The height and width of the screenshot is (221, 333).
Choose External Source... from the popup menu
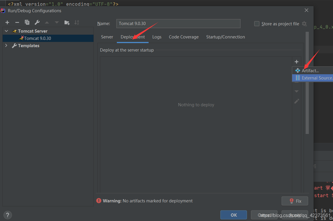(313, 78)
